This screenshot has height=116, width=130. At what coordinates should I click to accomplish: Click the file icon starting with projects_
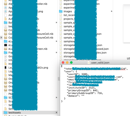tap(61, 19)
